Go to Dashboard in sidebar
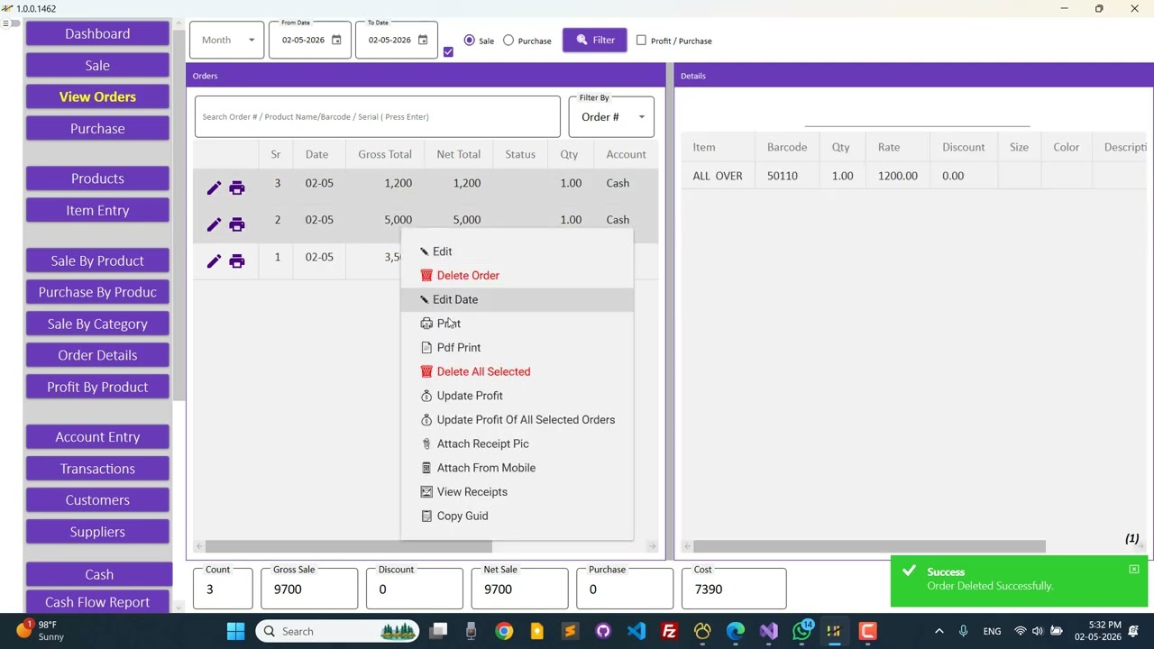Viewport: 1154px width, 649px height. pos(97,34)
